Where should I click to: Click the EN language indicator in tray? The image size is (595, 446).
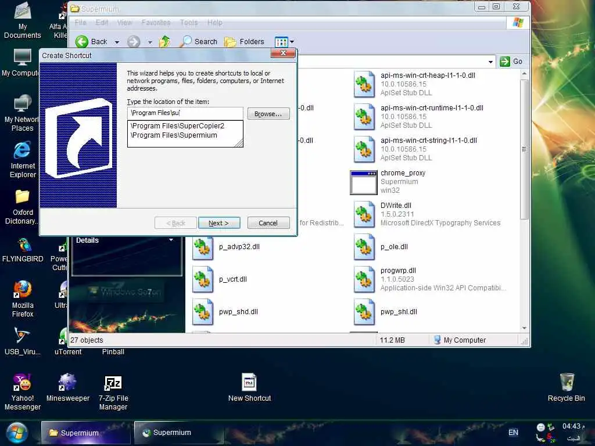[x=513, y=432]
